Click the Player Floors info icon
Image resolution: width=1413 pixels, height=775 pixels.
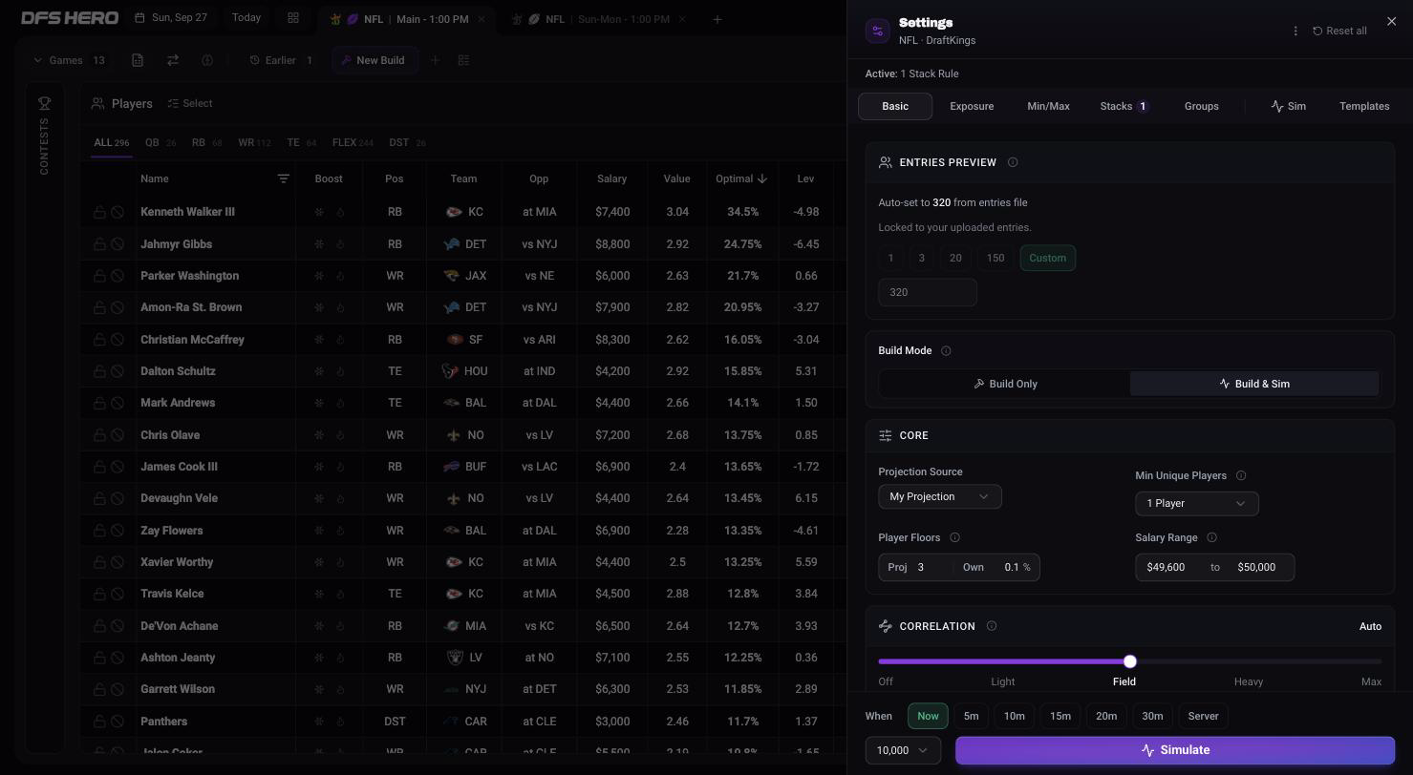pos(954,537)
